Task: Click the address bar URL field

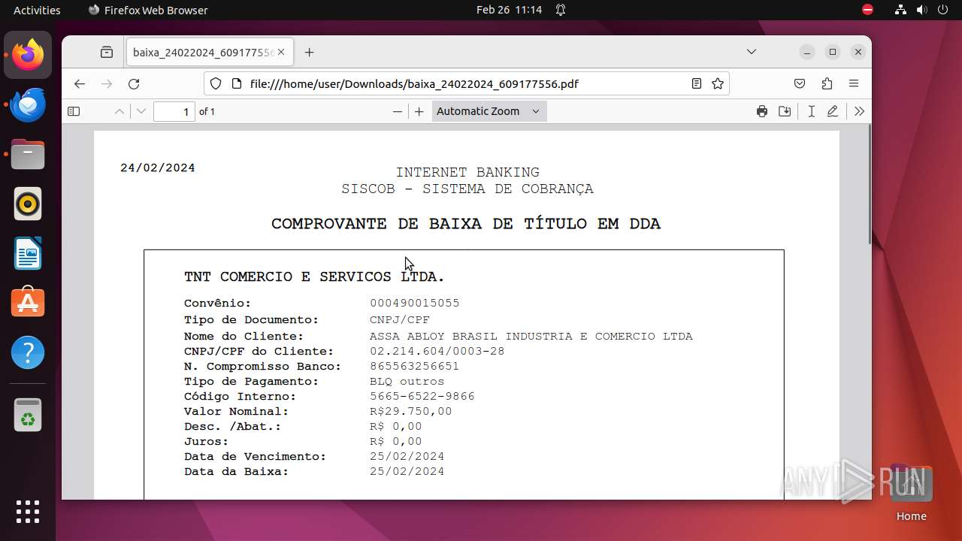Action: 466,83
